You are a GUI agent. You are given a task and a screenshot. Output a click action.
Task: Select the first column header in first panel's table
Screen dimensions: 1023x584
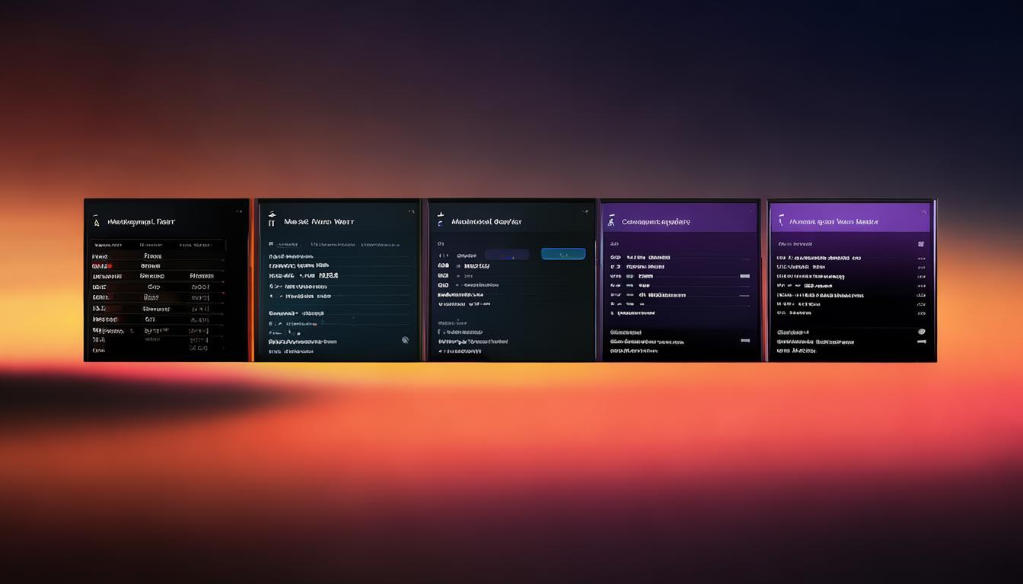point(107,245)
